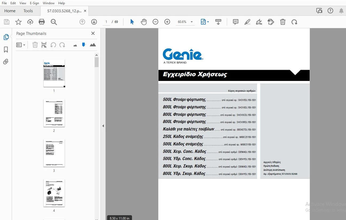Click the Genie logo on the page
Viewport: 346px width, 220px height.
coord(183,56)
